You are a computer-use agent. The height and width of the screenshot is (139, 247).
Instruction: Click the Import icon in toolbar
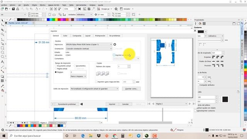click(51, 9)
